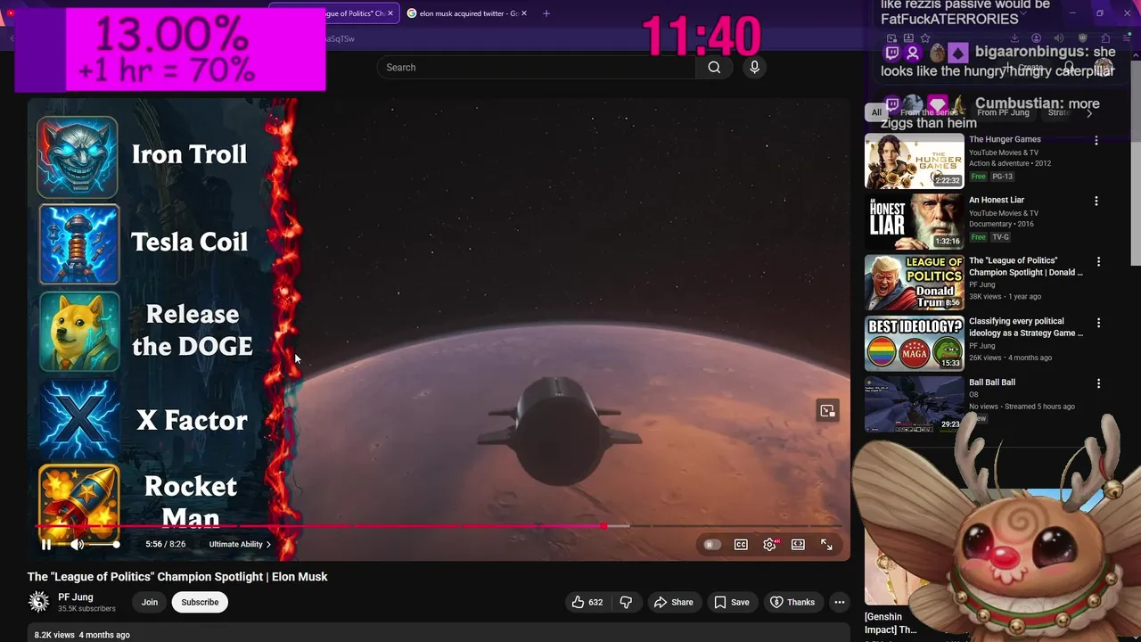Toggle closed captions CC button
The height and width of the screenshot is (642, 1141).
tap(741, 545)
